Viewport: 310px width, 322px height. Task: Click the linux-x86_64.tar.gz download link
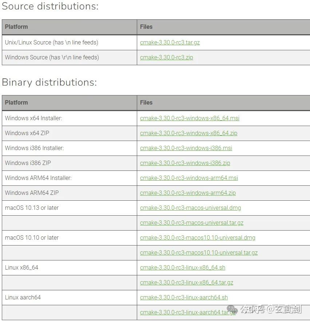click(x=186, y=282)
